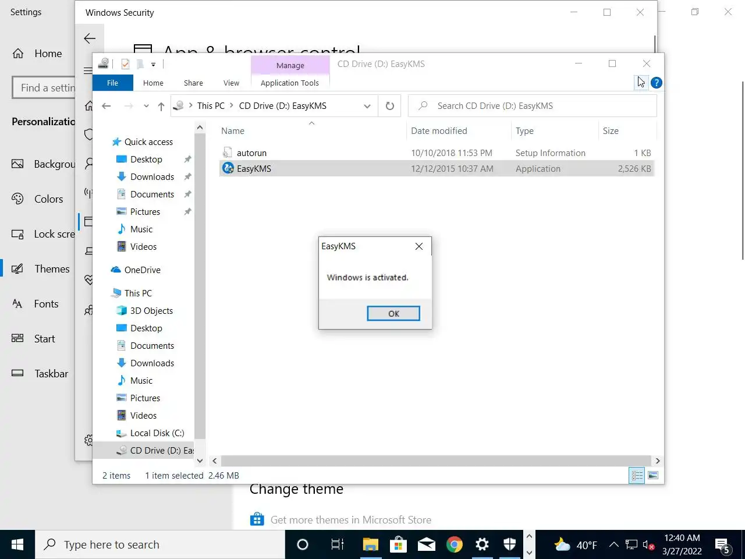Click OK in the EasyKMS dialog
Image resolution: width=745 pixels, height=559 pixels.
393,313
